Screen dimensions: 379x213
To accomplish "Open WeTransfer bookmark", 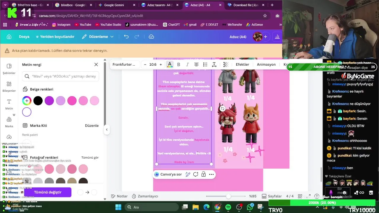I will click(232, 25).
